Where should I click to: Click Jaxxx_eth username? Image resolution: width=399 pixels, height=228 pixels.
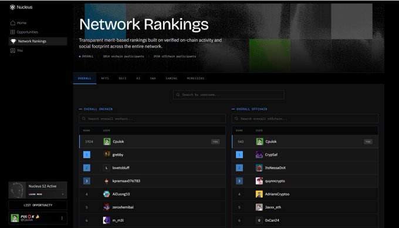pyautogui.click(x=273, y=207)
